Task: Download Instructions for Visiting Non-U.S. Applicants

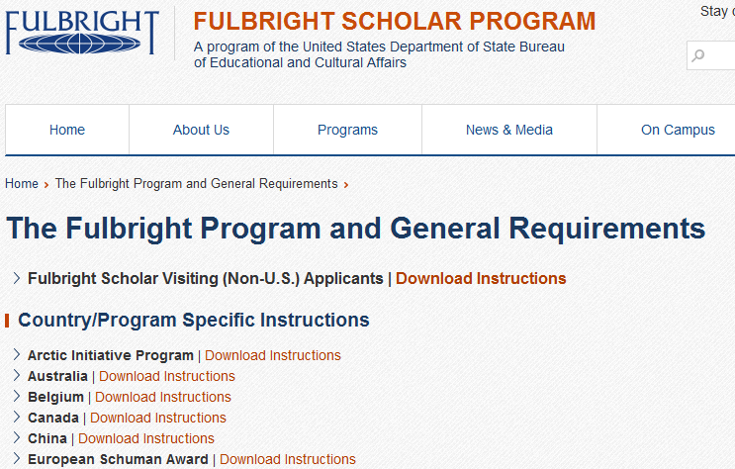Action: (481, 279)
